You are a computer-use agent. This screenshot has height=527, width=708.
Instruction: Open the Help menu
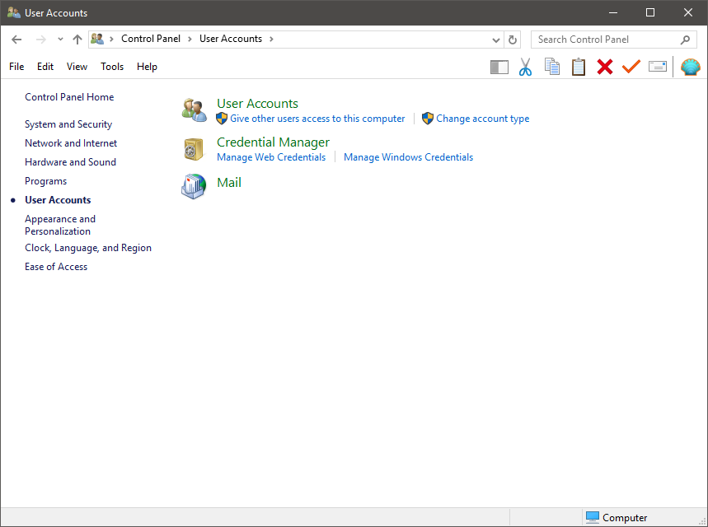(x=147, y=67)
